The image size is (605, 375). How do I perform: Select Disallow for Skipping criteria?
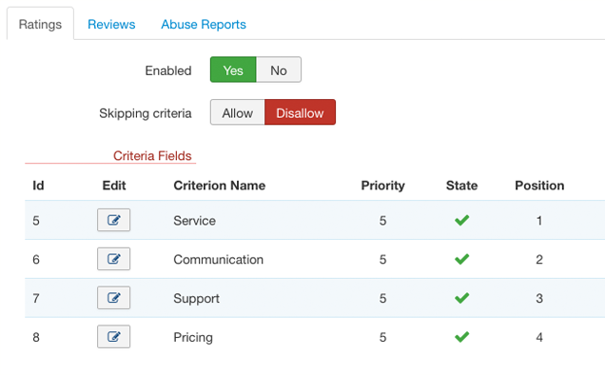(300, 112)
